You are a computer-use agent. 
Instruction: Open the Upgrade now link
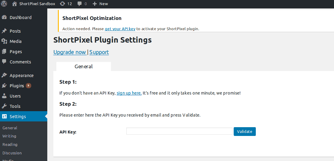70,52
